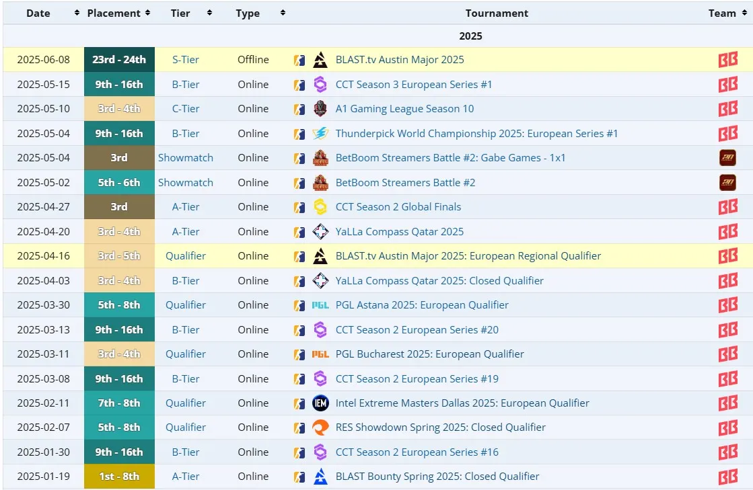Open A1 Gaming League Season 10 link
Image resolution: width=753 pixels, height=490 pixels.
point(404,109)
